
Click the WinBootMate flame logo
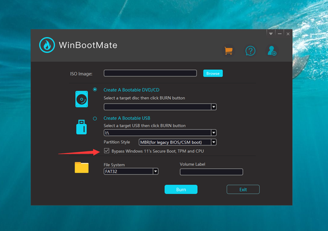tap(47, 45)
